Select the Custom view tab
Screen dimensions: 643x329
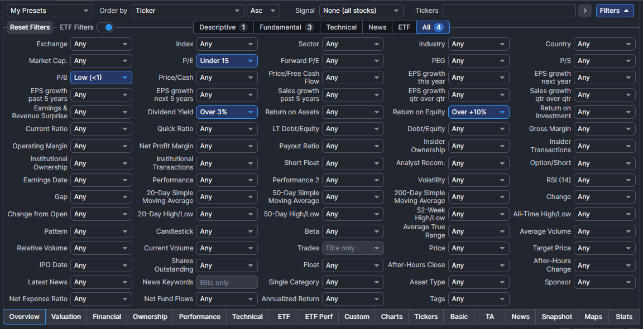click(x=357, y=317)
